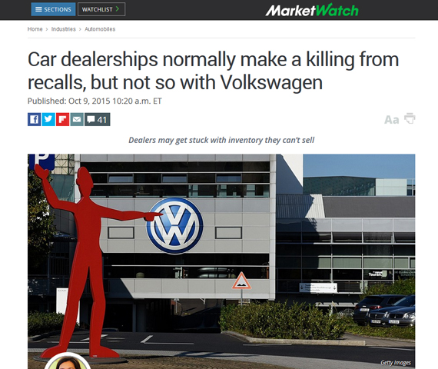This screenshot has height=369, width=438.
Task: Click the Getty Images photo credit
Action: (x=396, y=363)
